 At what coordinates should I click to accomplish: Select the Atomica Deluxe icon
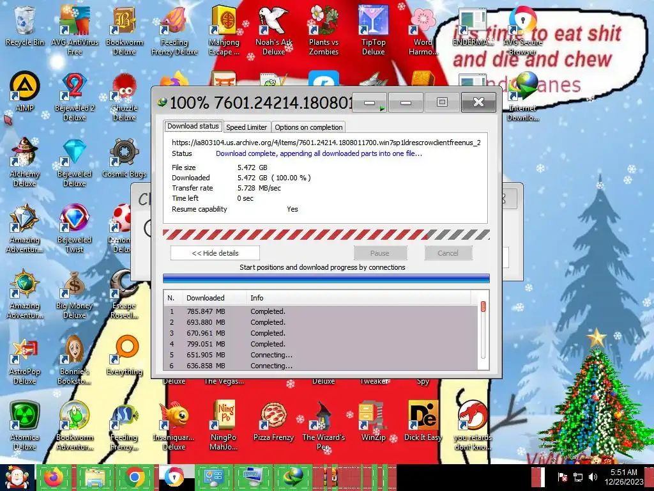point(25,426)
